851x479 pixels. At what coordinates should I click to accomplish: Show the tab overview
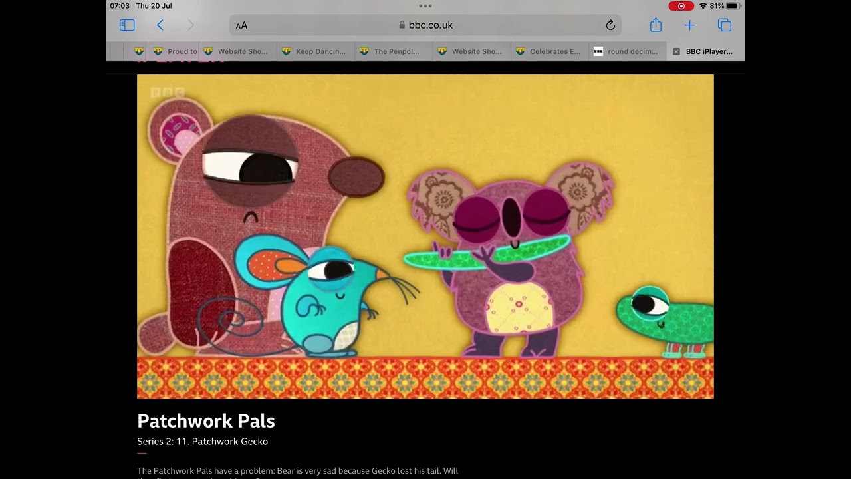(725, 25)
